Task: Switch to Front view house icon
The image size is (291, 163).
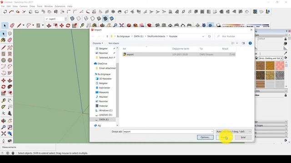Action: pyautogui.click(x=170, y=25)
